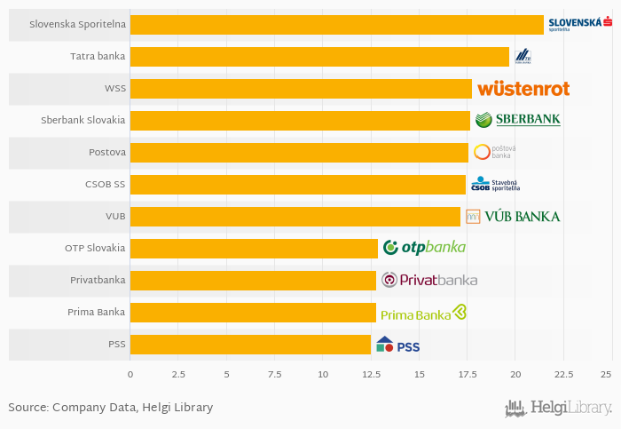Click the OTP Slovakia bar
Screen dimensions: 621x429
[254, 249]
